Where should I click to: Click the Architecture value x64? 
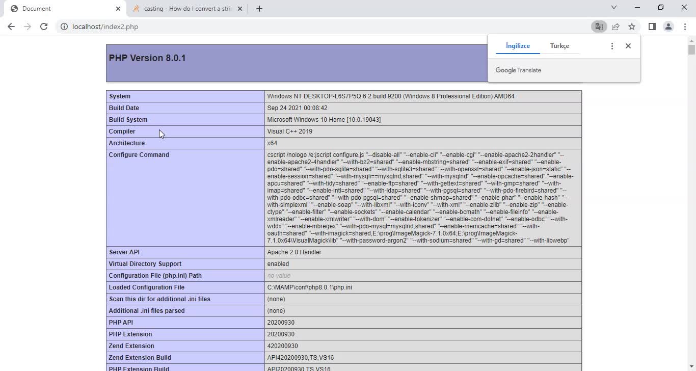click(272, 143)
